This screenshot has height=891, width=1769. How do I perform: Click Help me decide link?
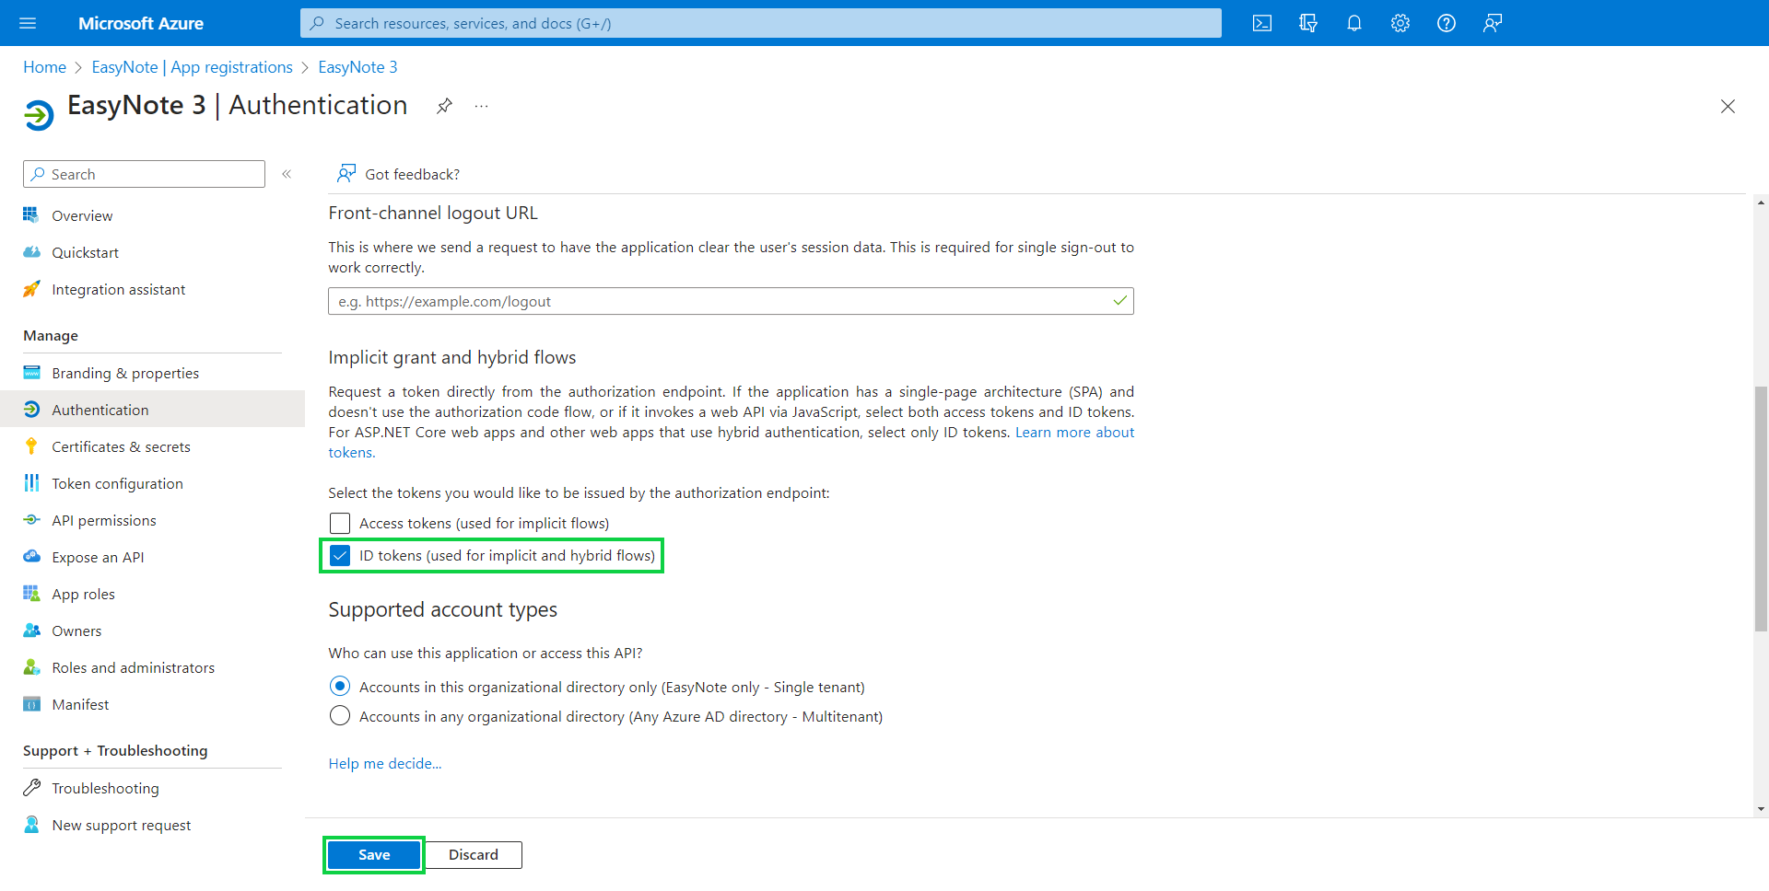click(x=384, y=763)
